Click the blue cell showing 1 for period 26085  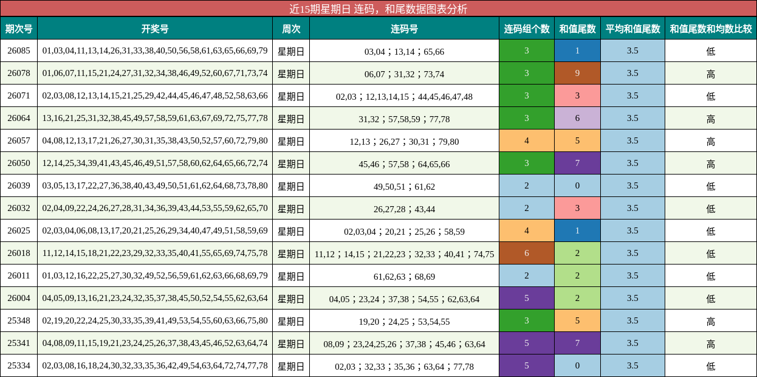tap(577, 51)
